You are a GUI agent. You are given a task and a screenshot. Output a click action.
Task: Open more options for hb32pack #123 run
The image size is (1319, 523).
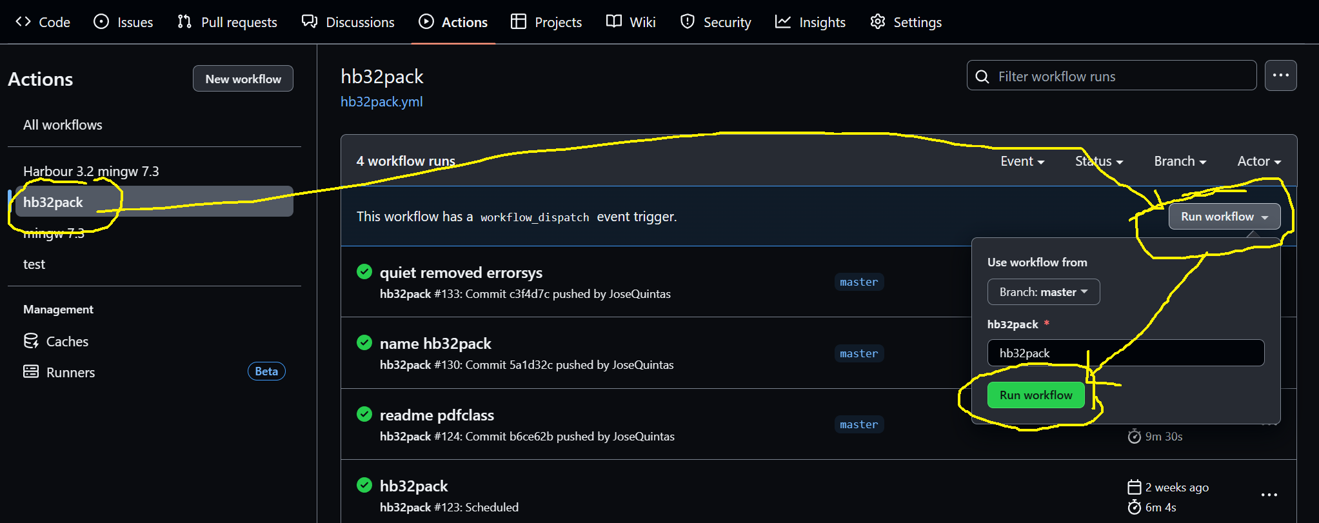(x=1269, y=495)
